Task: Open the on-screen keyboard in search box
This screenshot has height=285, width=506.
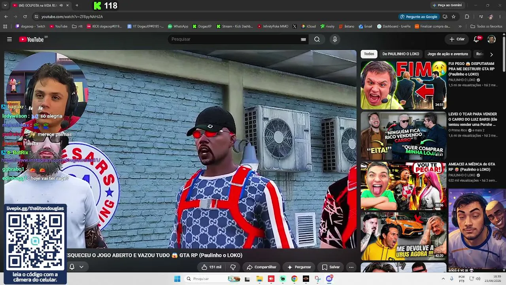Action: coord(303,39)
